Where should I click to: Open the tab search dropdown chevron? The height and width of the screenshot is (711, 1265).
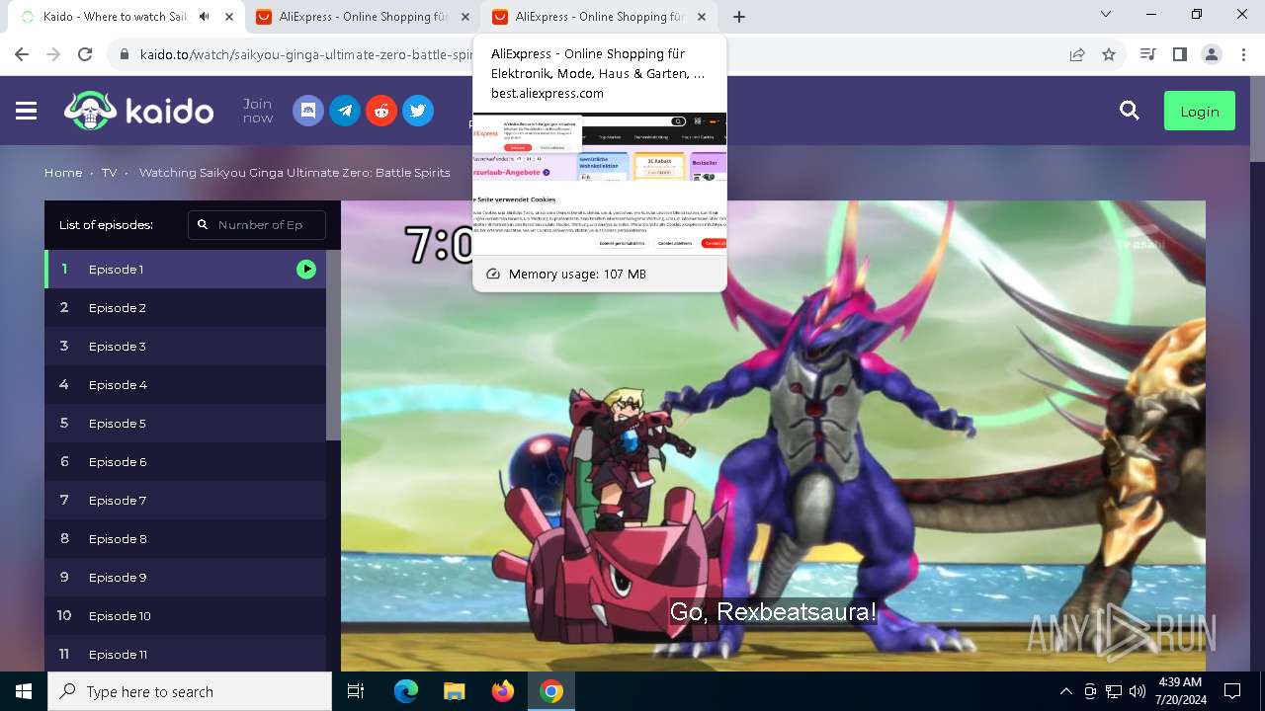[1106, 14]
